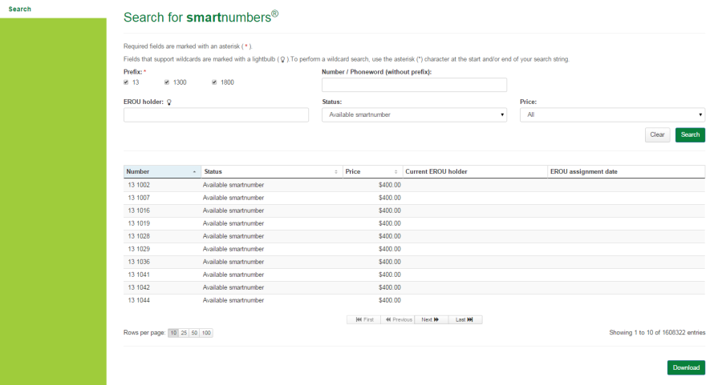Click the Price column sort icon
Image resolution: width=722 pixels, height=385 pixels.
(395, 172)
